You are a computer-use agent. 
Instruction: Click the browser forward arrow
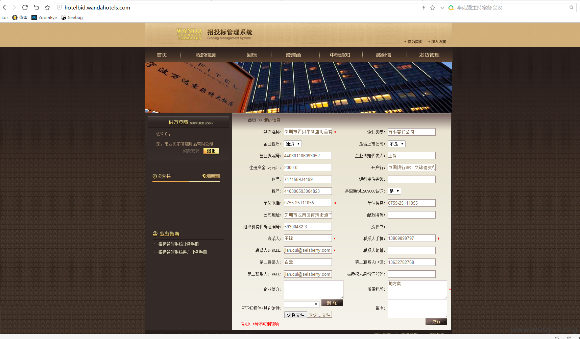coord(14,7)
